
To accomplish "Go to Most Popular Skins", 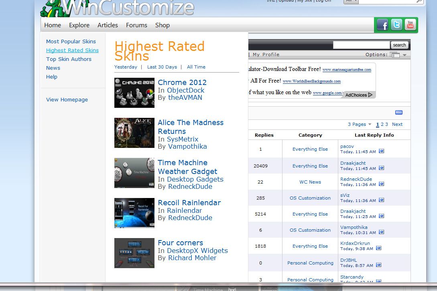I will 71,42.
